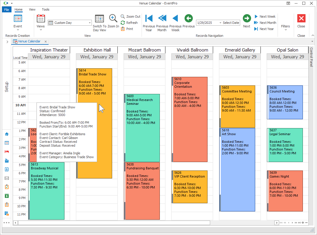Click Zoom Out in ribbon
The width and height of the screenshot is (317, 235).
click(x=130, y=16)
